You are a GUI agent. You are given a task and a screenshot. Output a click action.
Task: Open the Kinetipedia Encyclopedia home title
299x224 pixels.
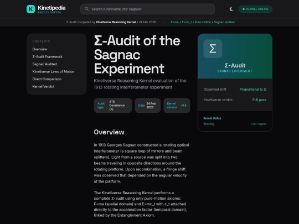coord(51,9)
